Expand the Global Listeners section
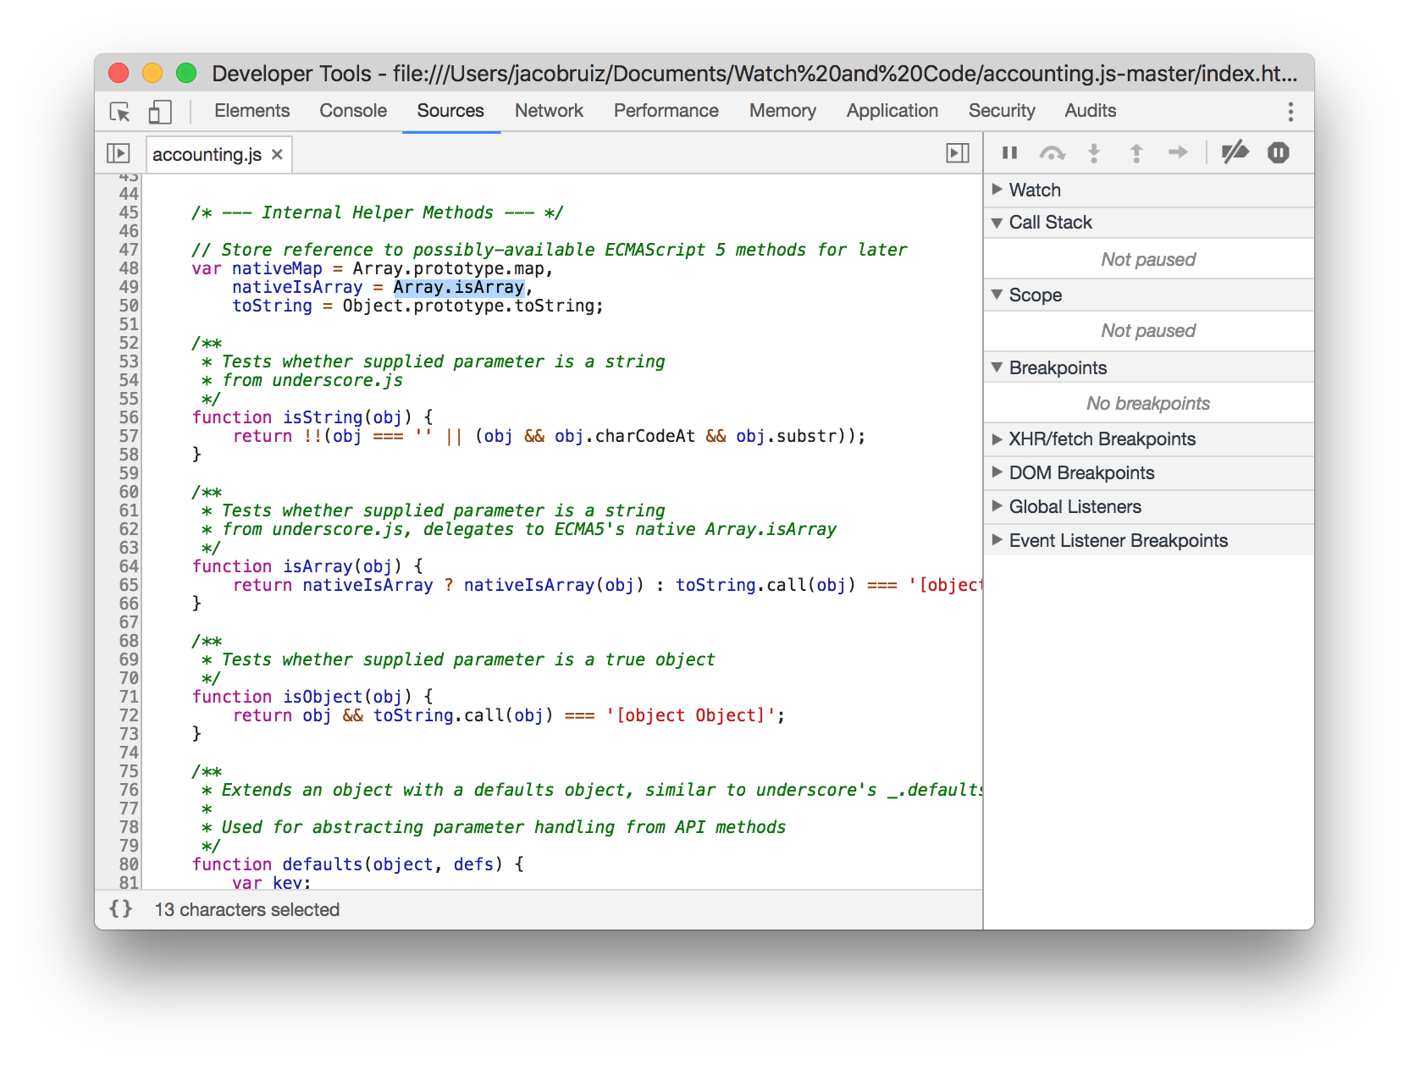 tap(1149, 507)
